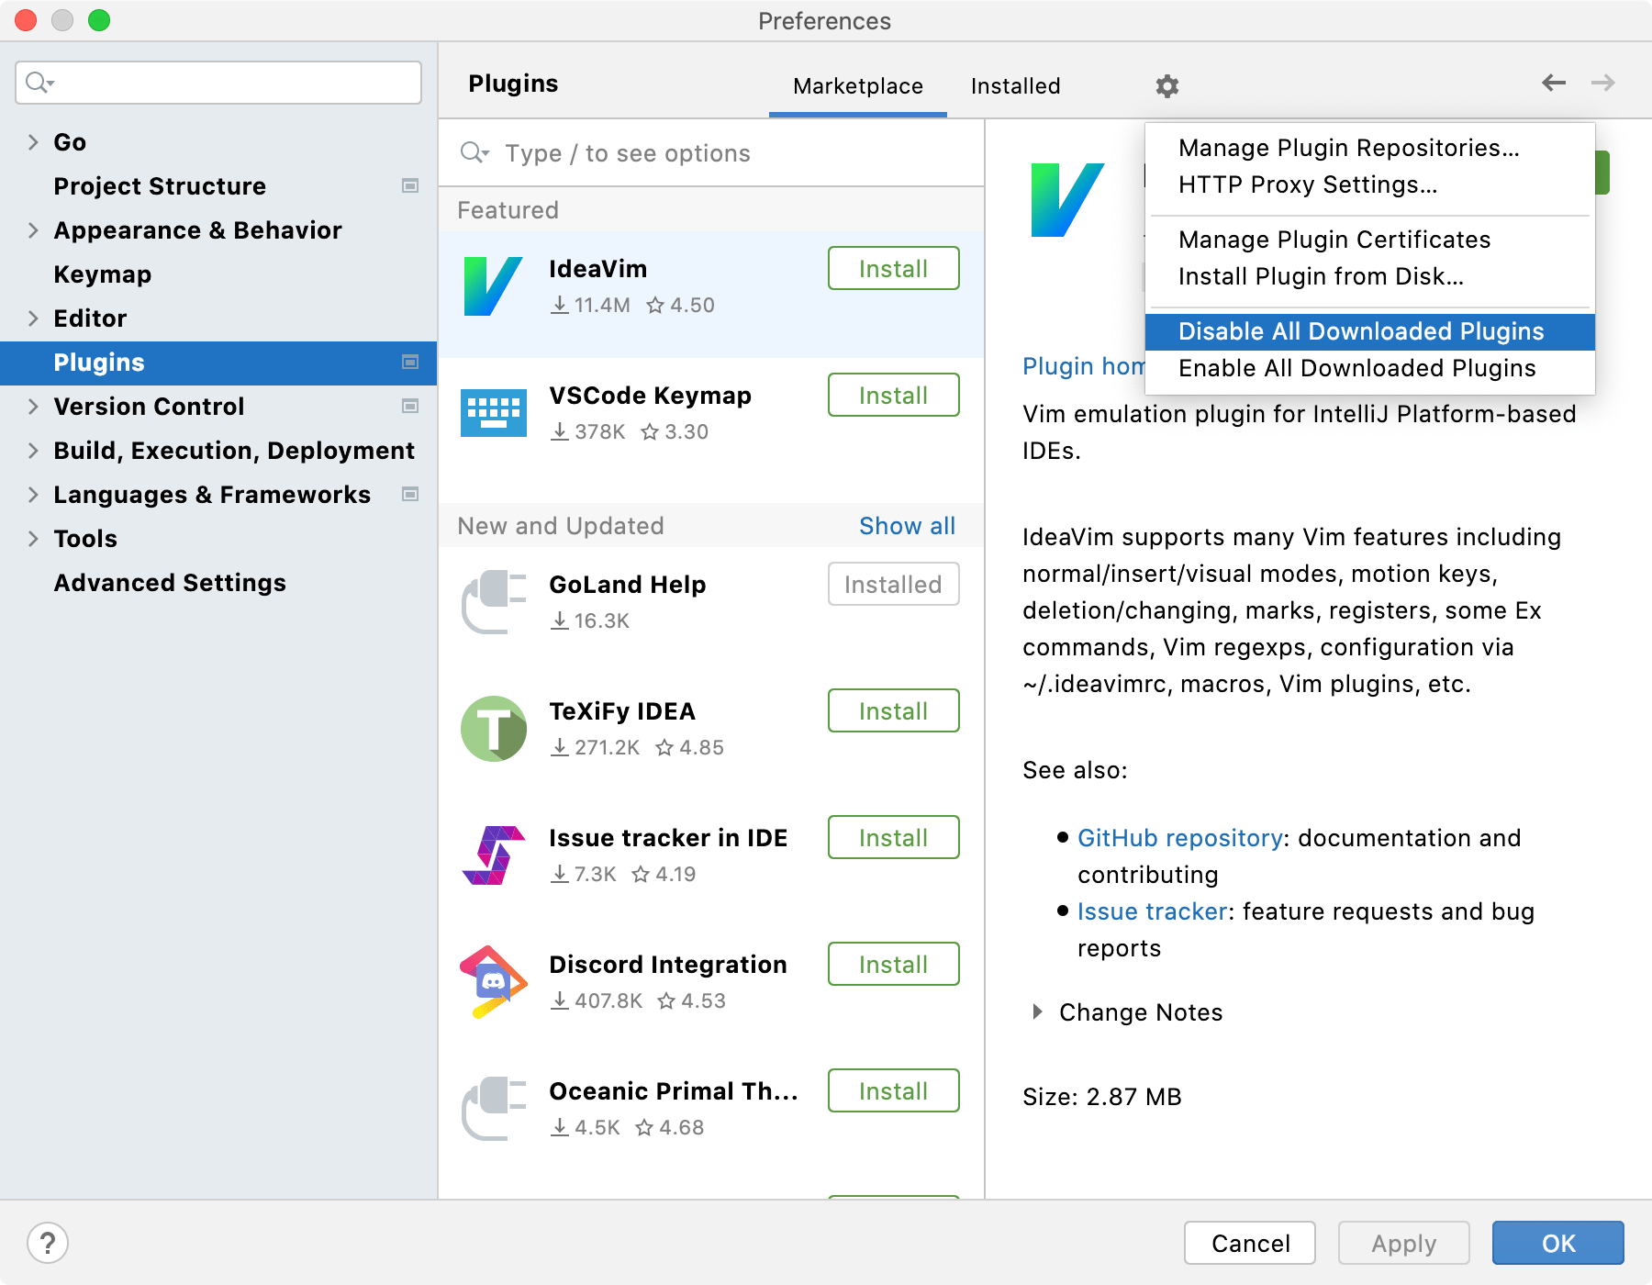Select the IdeaVim plugin icon
Image resolution: width=1652 pixels, height=1285 pixels.
[494, 286]
